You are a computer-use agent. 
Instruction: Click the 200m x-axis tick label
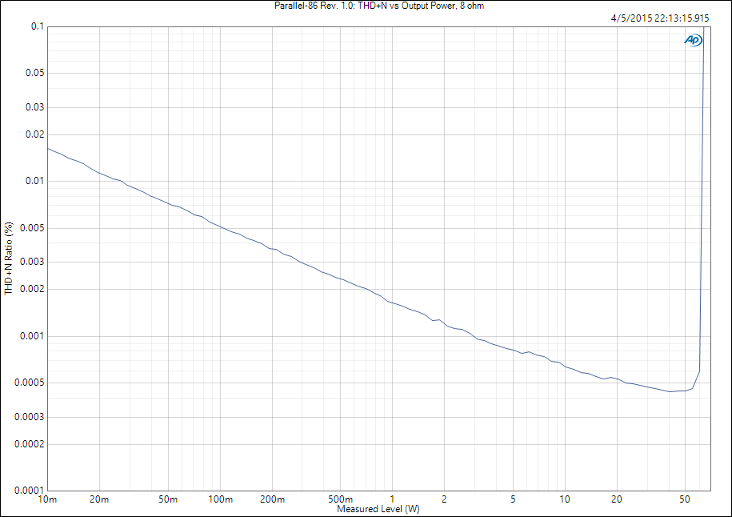(272, 499)
